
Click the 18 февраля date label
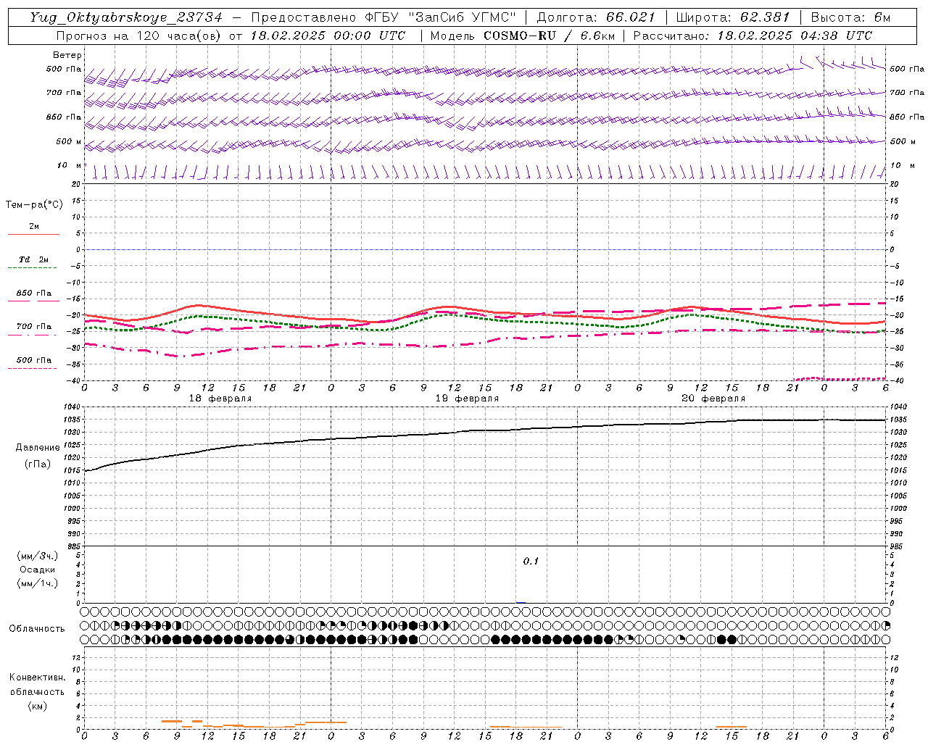tap(220, 399)
